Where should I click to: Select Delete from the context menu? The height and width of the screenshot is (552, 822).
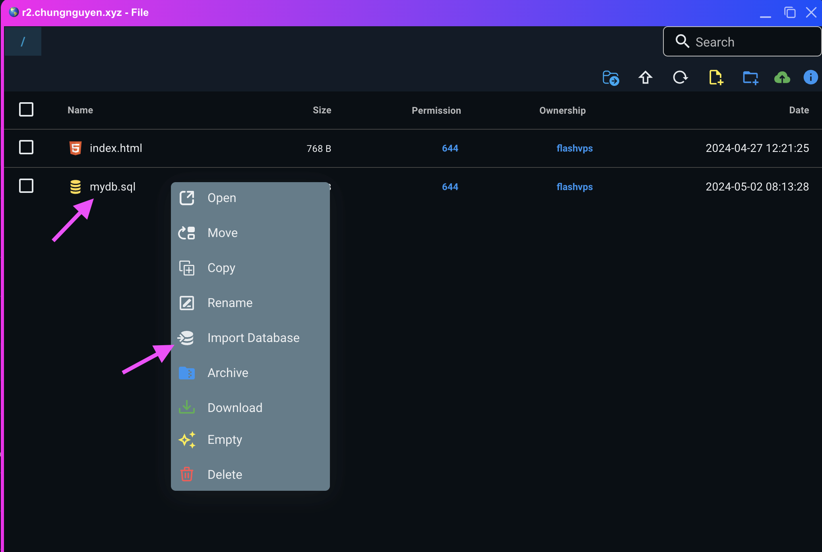[225, 474]
